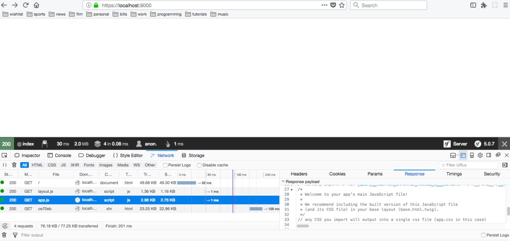This screenshot has height=248, width=510.
Task: Toggle split console icon
Action: pyautogui.click(x=463, y=155)
